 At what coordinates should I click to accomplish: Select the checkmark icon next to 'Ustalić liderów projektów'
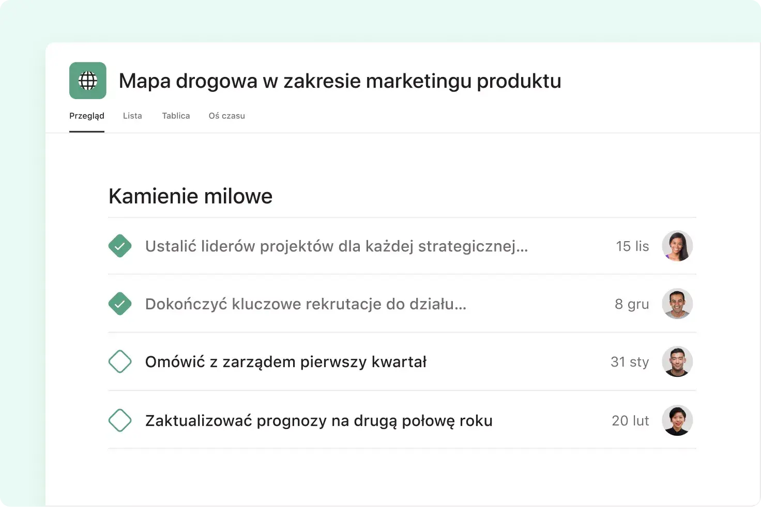(120, 246)
